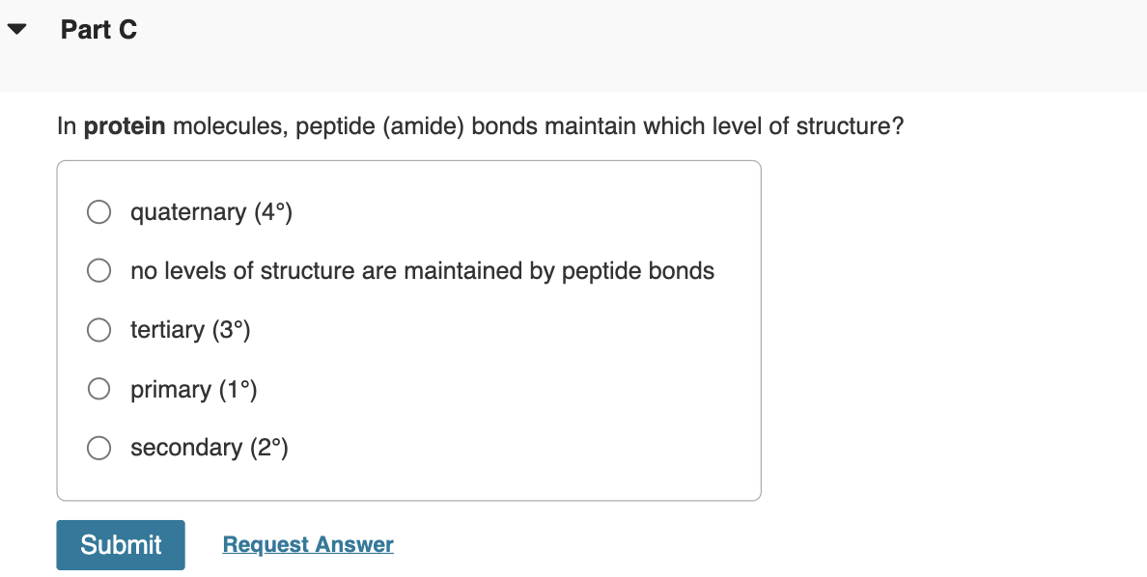Pick the tertiary (3°) answer choice

click(98, 330)
